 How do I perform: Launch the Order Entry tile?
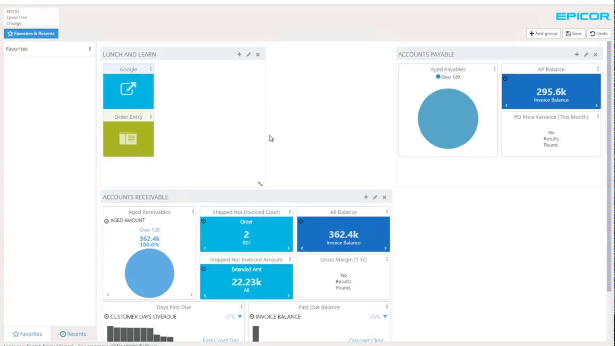(x=128, y=139)
